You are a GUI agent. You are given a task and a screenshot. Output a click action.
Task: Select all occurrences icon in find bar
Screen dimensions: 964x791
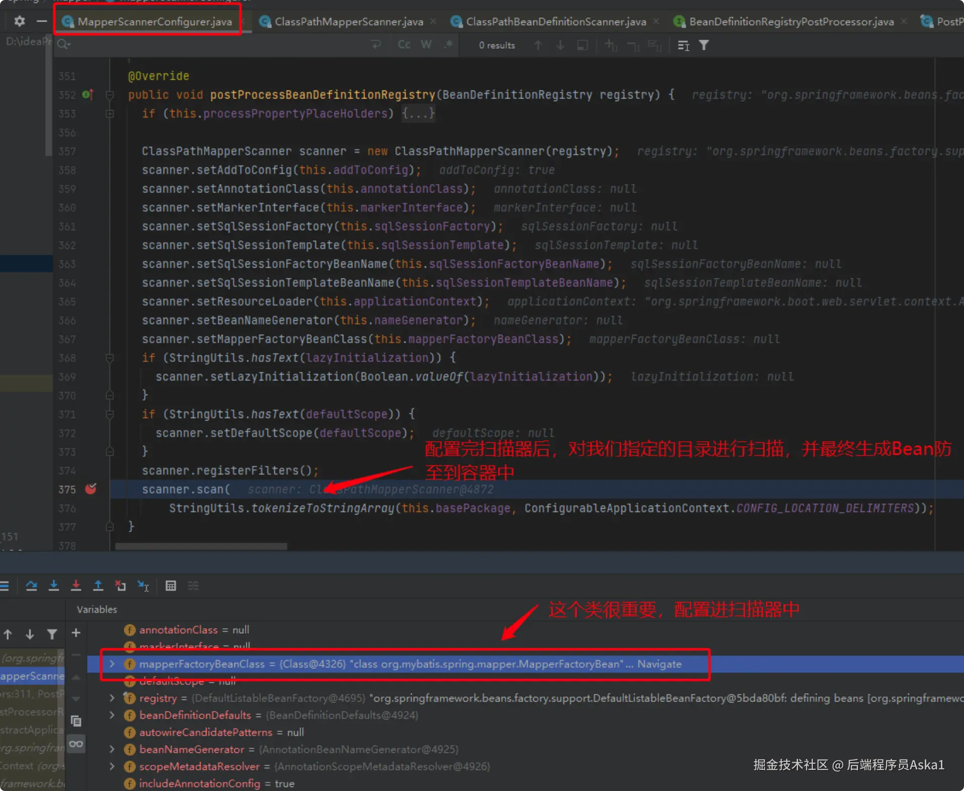point(655,46)
